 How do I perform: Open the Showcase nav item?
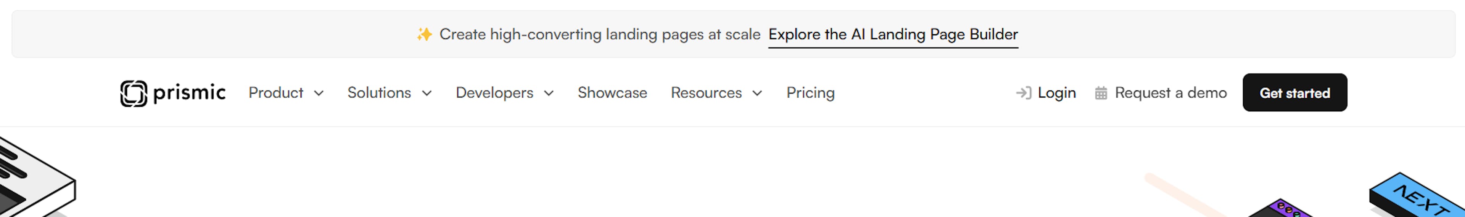tap(612, 93)
